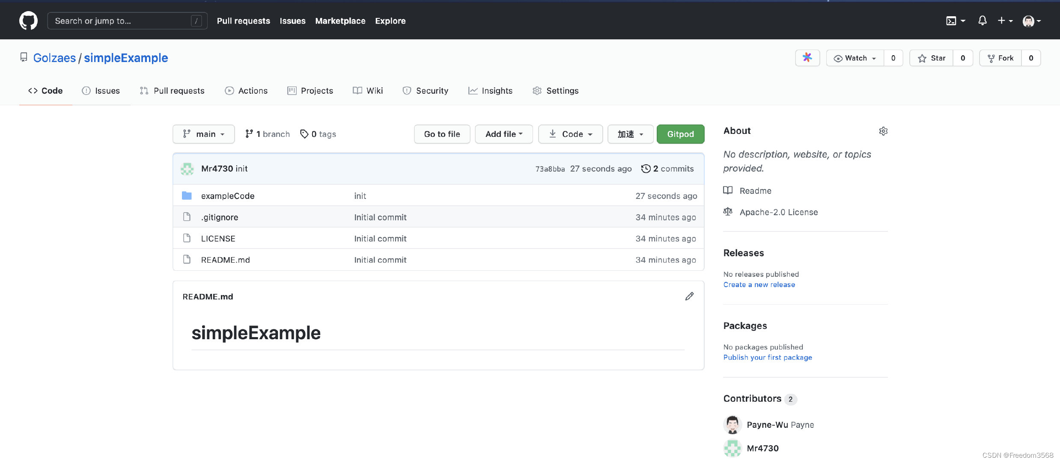Image resolution: width=1060 pixels, height=462 pixels.
Task: Launch the green Gitpod button
Action: click(680, 134)
